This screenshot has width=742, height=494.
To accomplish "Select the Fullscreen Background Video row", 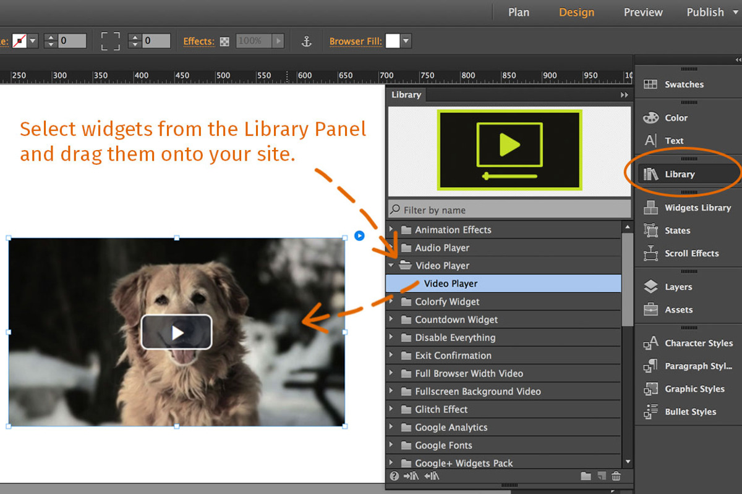I will point(503,391).
